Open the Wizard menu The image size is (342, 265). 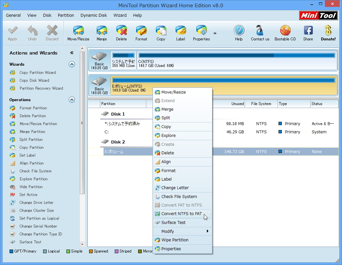click(x=120, y=15)
